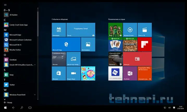
Task: Select the letter C section header
Action: pos(5,20)
